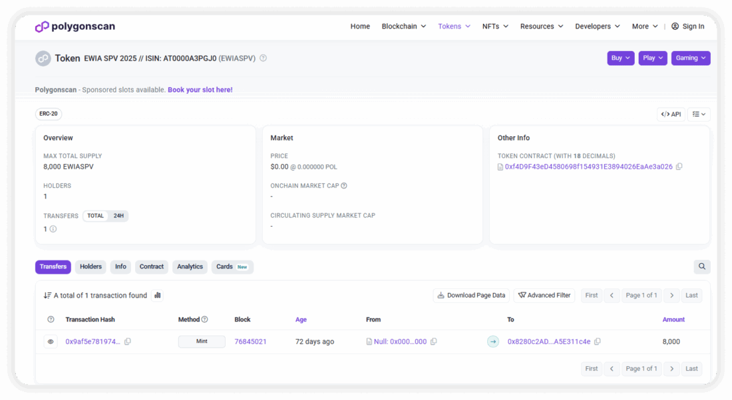This screenshot has height=400, width=732.
Task: Copy the transaction hash
Action: (128, 342)
